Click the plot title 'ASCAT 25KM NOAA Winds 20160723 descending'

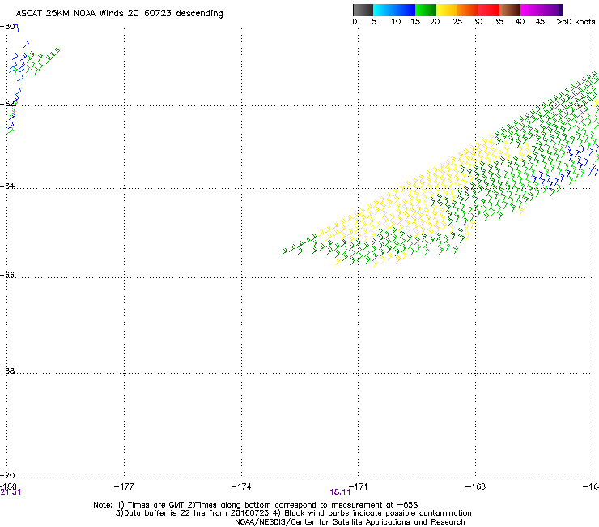119,14
